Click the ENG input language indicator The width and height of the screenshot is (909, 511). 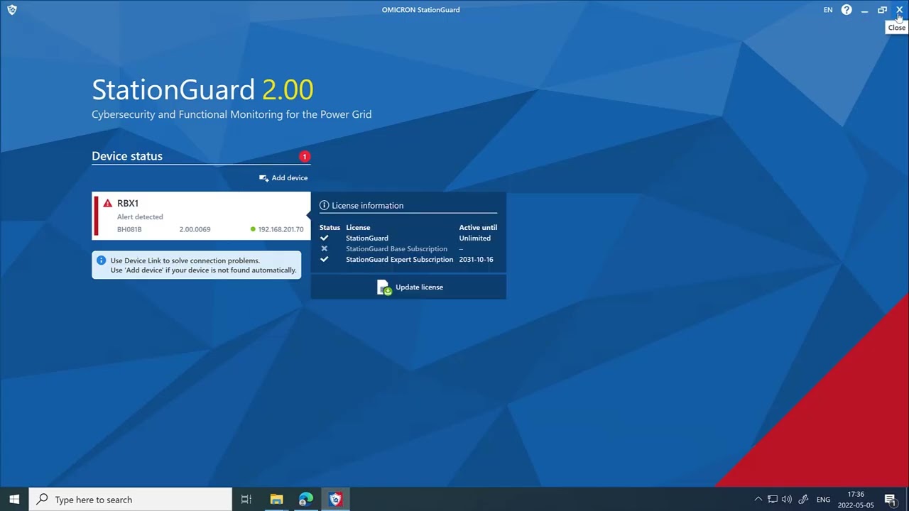coord(823,500)
